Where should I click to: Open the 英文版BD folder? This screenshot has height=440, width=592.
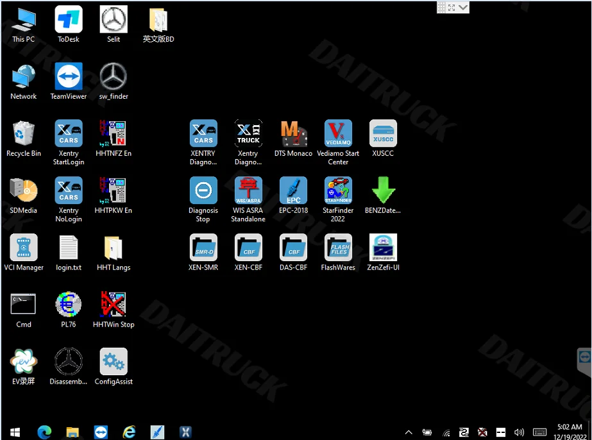pos(158,24)
